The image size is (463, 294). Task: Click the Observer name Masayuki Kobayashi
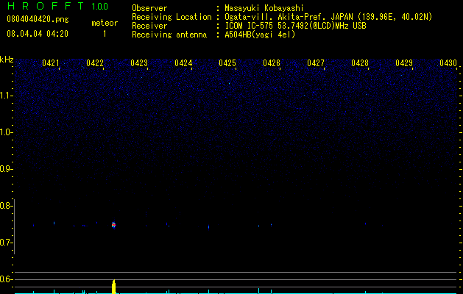[264, 8]
